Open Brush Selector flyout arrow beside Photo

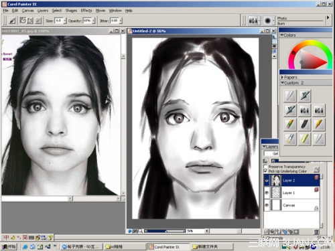click(328, 17)
